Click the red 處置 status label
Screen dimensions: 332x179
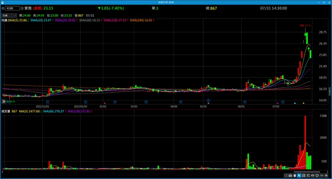(38, 8)
